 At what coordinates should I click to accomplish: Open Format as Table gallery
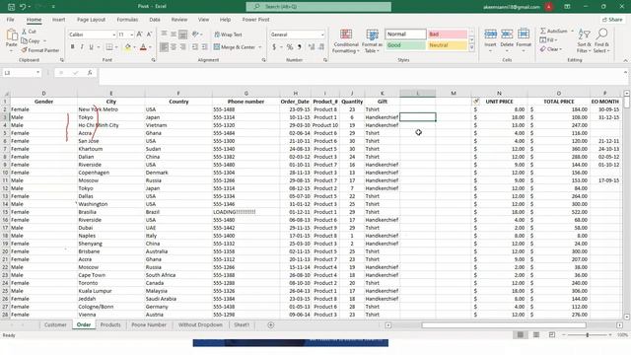point(372,40)
